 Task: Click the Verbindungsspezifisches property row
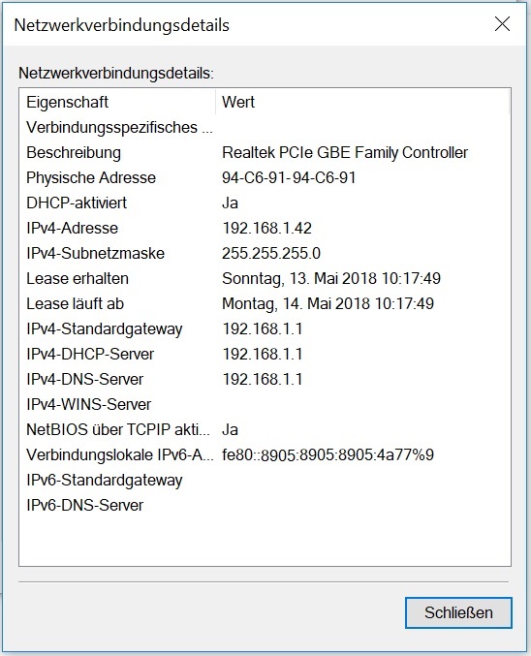[265, 128]
